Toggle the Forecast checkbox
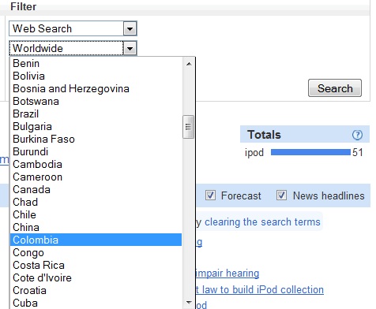The image size is (376, 309). [x=210, y=195]
